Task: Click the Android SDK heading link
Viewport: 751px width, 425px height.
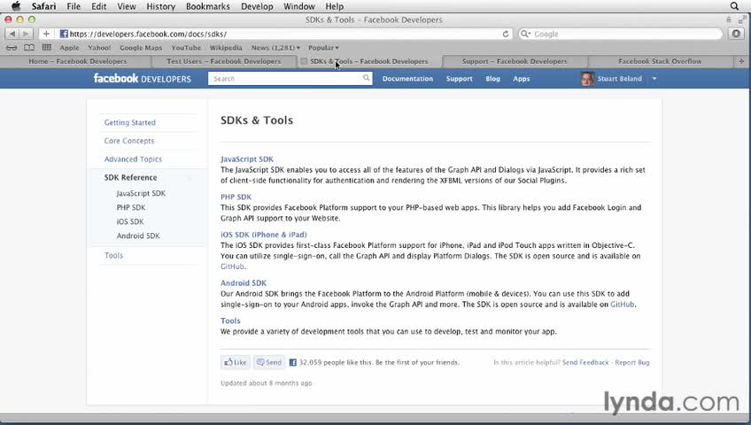Action: point(244,282)
